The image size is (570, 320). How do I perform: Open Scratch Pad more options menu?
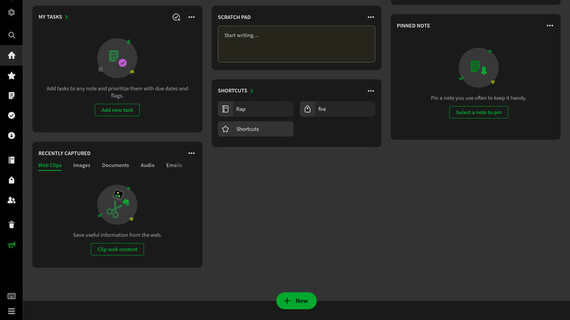370,17
